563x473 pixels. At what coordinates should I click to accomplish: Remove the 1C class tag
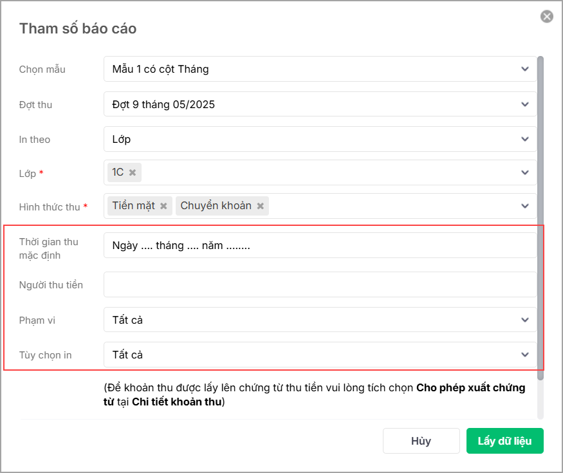point(133,172)
